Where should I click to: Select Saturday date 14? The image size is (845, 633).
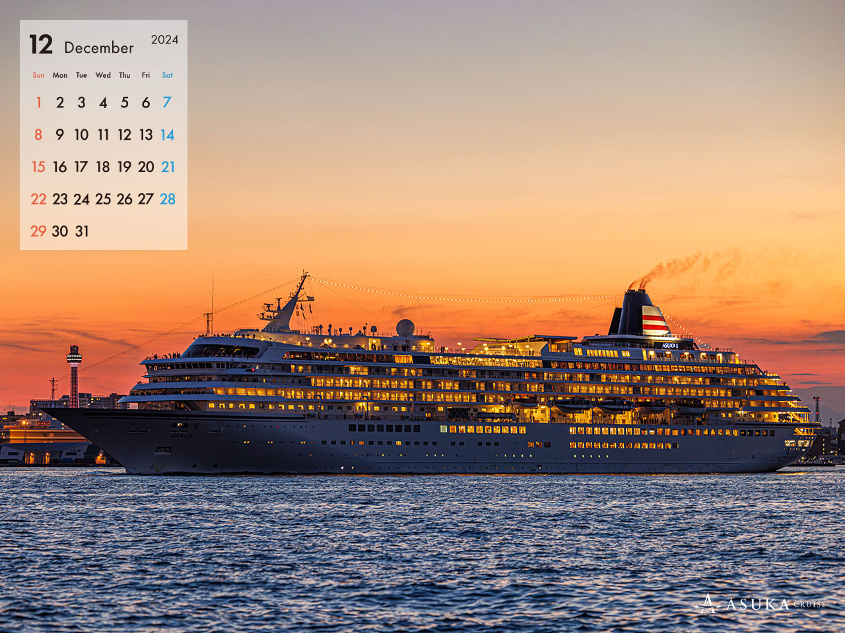(168, 135)
